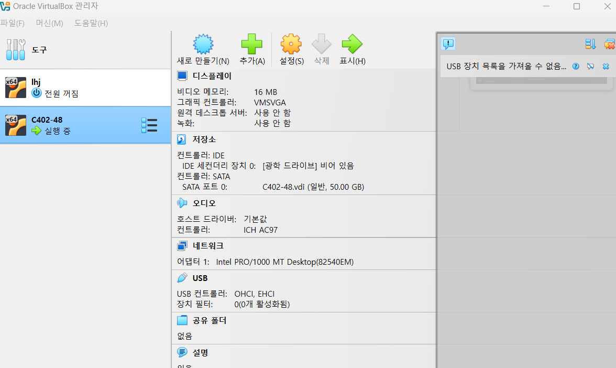Click the 네트워크 section header link
This screenshot has height=368, width=616.
tap(208, 246)
